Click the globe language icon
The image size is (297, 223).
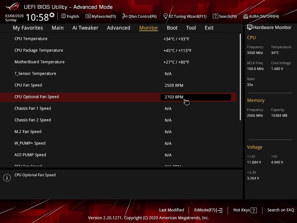[x=64, y=16]
